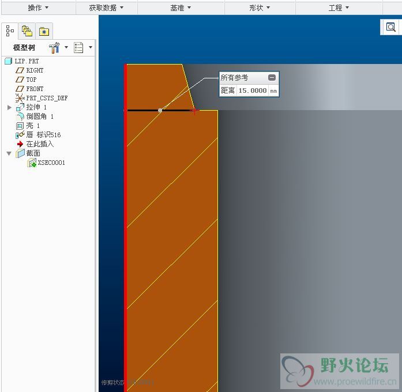Screen dimensions: 402x392
Task: Open the 工程 ribbon group dropdown
Action: pyautogui.click(x=339, y=7)
